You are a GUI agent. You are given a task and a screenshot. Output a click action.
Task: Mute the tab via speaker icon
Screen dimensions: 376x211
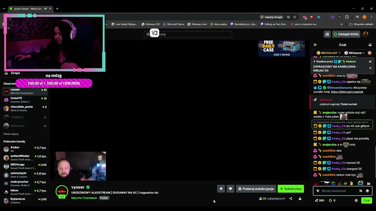tap(45, 9)
